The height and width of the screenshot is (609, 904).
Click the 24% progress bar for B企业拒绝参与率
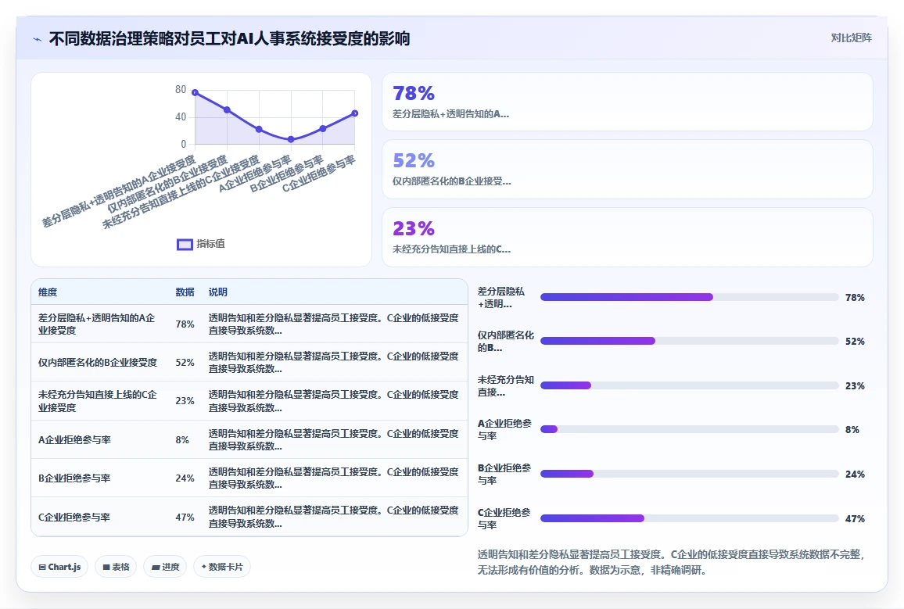click(x=689, y=474)
